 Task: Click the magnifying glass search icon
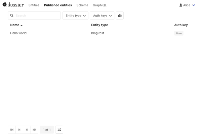click(x=12, y=16)
